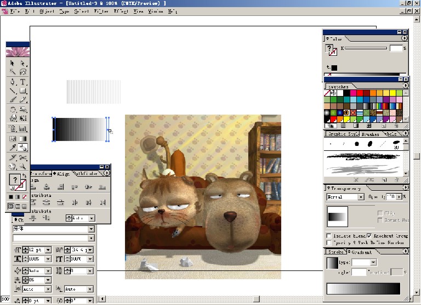
Task: Open the Filter menu
Action: pos(101,12)
